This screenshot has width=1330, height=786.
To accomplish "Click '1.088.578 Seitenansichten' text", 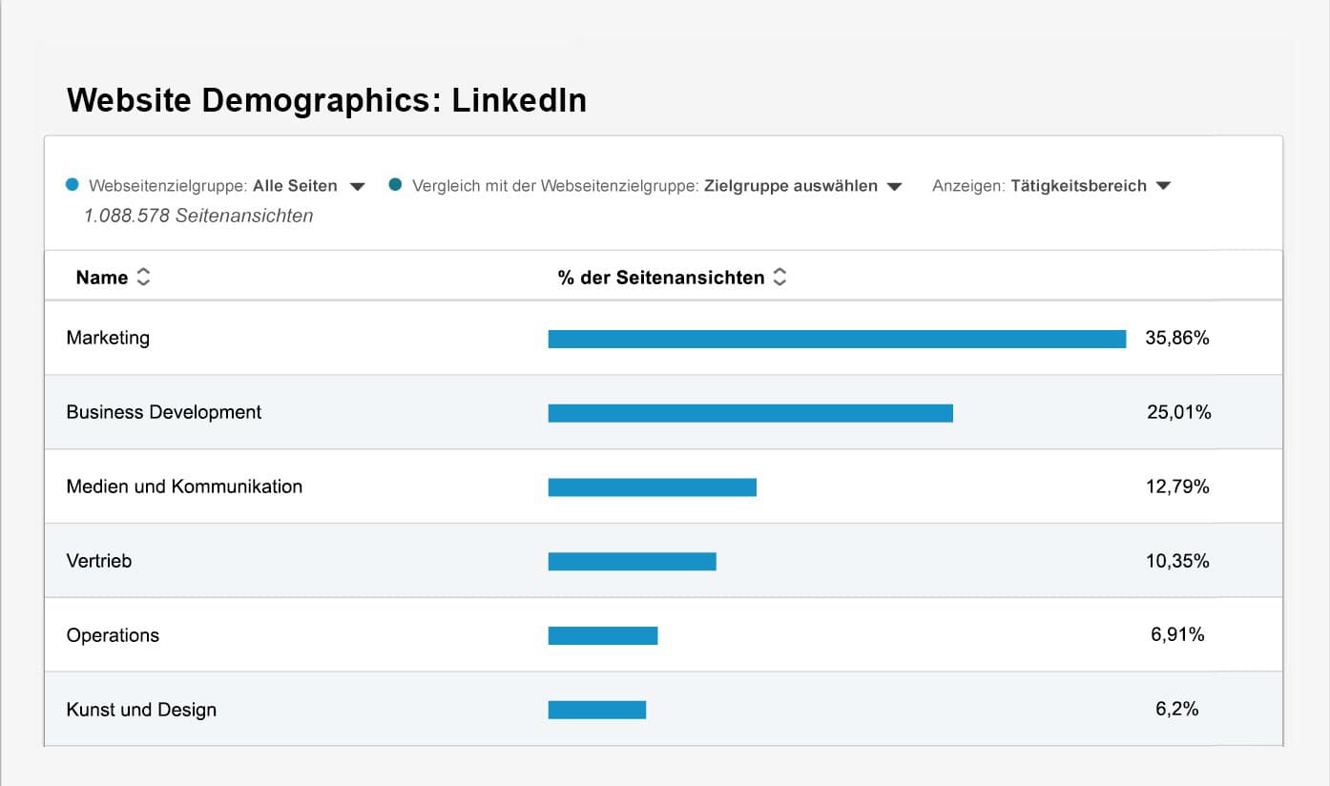I will [x=198, y=217].
